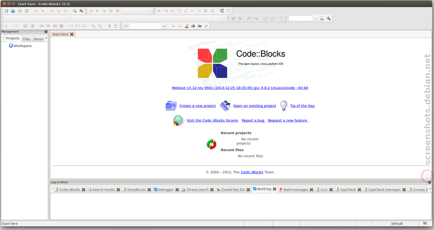Image resolution: width=434 pixels, height=230 pixels.
Task: Open the Build messages tab
Action: click(296, 190)
